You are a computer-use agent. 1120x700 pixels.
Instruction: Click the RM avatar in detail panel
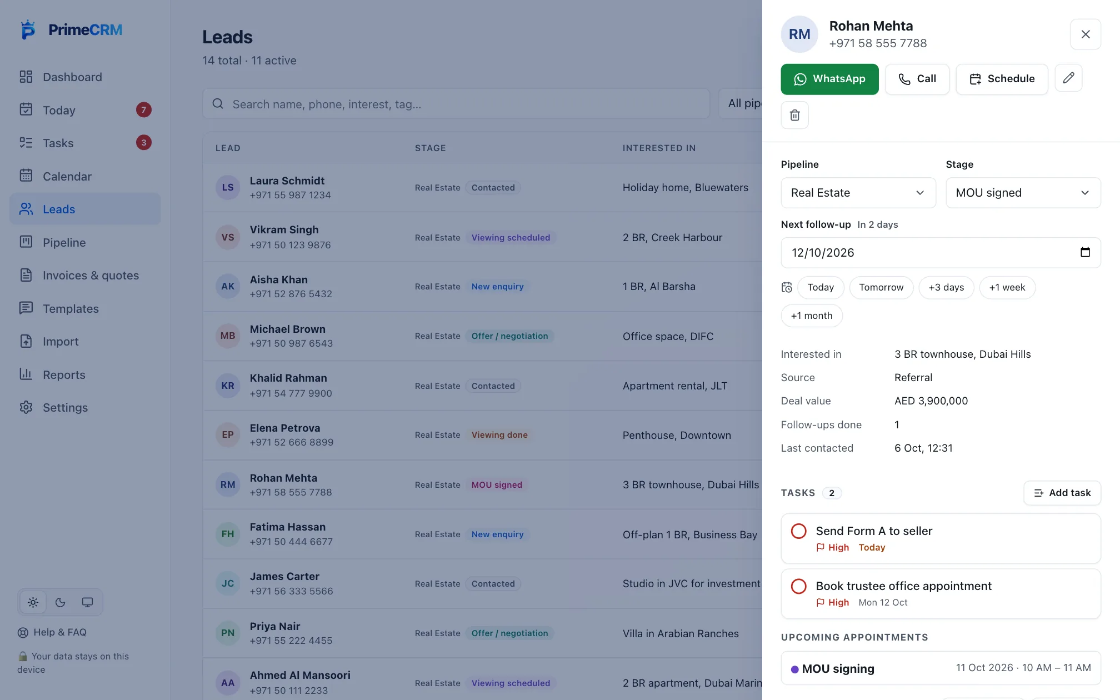coord(799,34)
